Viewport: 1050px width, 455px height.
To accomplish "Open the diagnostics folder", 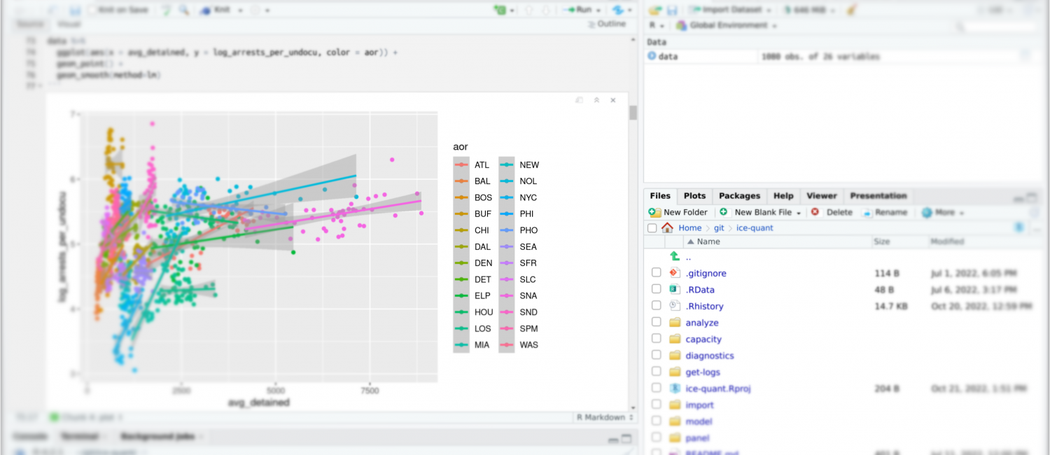I will pyautogui.click(x=710, y=356).
